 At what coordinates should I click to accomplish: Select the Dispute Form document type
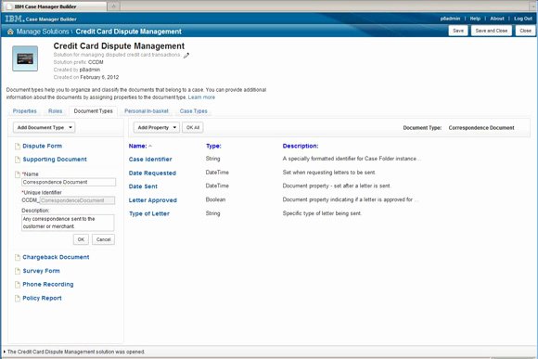pos(42,147)
